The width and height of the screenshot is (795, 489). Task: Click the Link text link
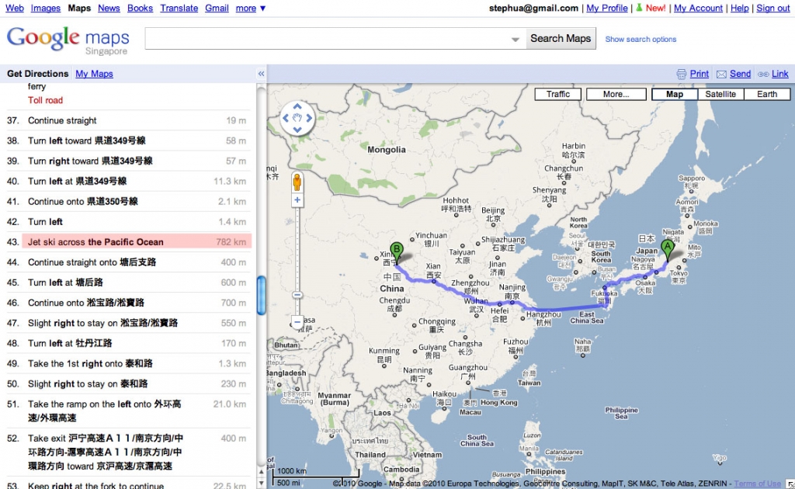[x=779, y=74]
